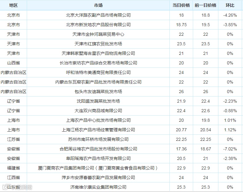Click the 1.12% change value
The image size is (243, 192).
230,130
